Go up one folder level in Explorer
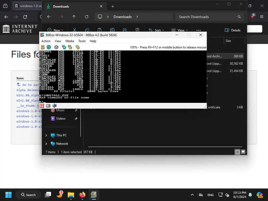 [74, 17]
